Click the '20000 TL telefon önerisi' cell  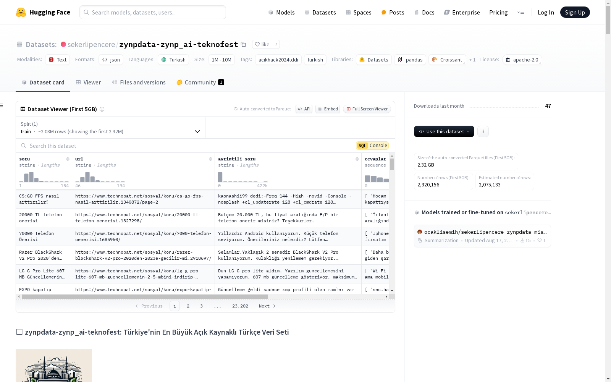click(x=44, y=218)
